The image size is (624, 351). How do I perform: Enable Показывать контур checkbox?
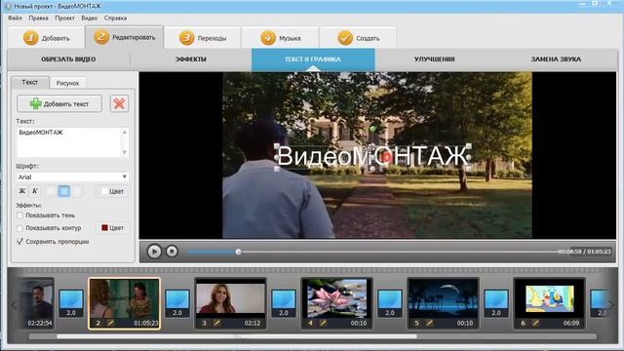pos(19,228)
